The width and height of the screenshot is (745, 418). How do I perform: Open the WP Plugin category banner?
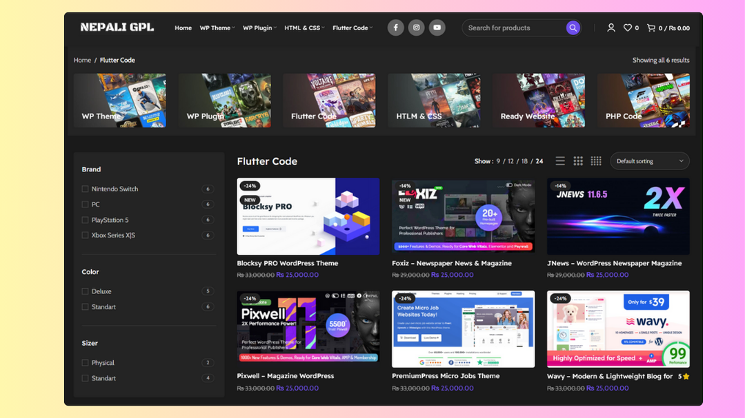click(225, 100)
